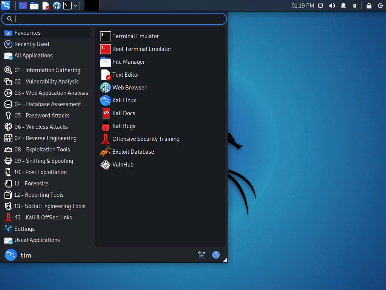This screenshot has height=290, width=386.
Task: Open 05 - Password Attacks category
Action: (42, 116)
